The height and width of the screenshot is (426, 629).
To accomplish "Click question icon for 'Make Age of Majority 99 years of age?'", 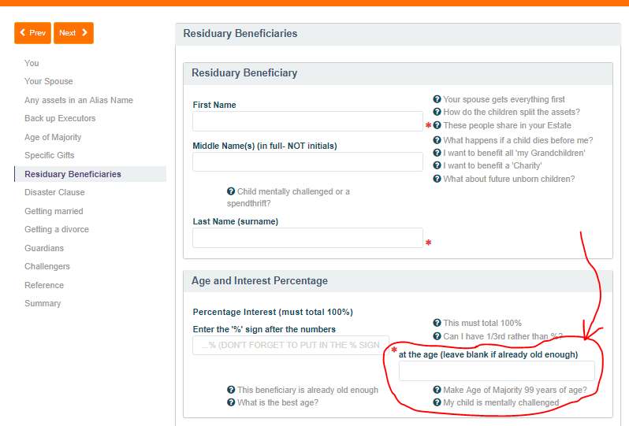I will [437, 390].
